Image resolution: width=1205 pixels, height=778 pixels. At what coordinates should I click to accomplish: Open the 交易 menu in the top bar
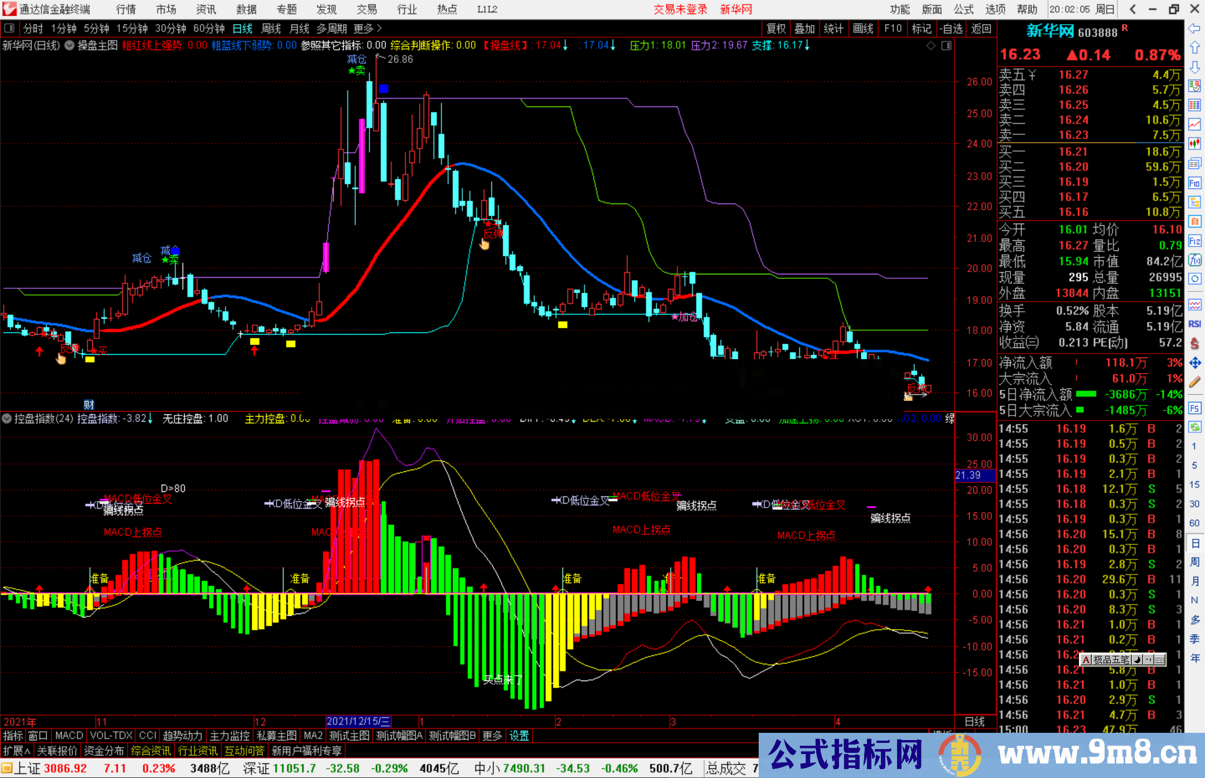coord(367,9)
